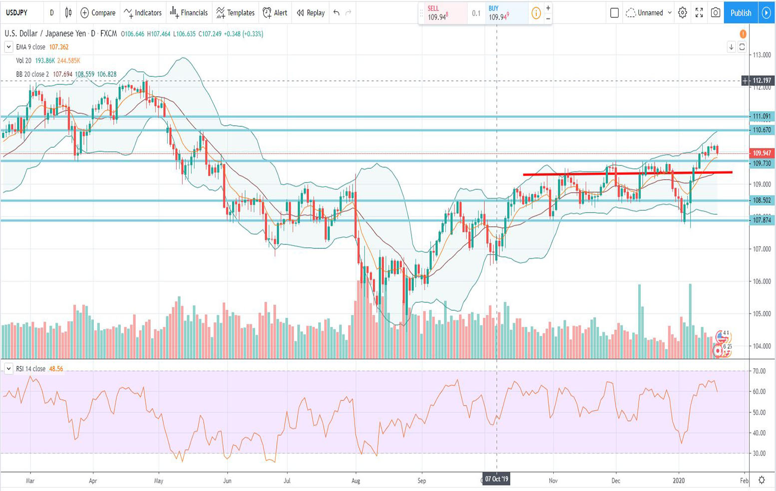Click the orange warning badge above price scale

743,34
